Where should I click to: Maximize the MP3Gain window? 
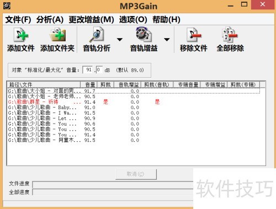(x=244, y=4)
